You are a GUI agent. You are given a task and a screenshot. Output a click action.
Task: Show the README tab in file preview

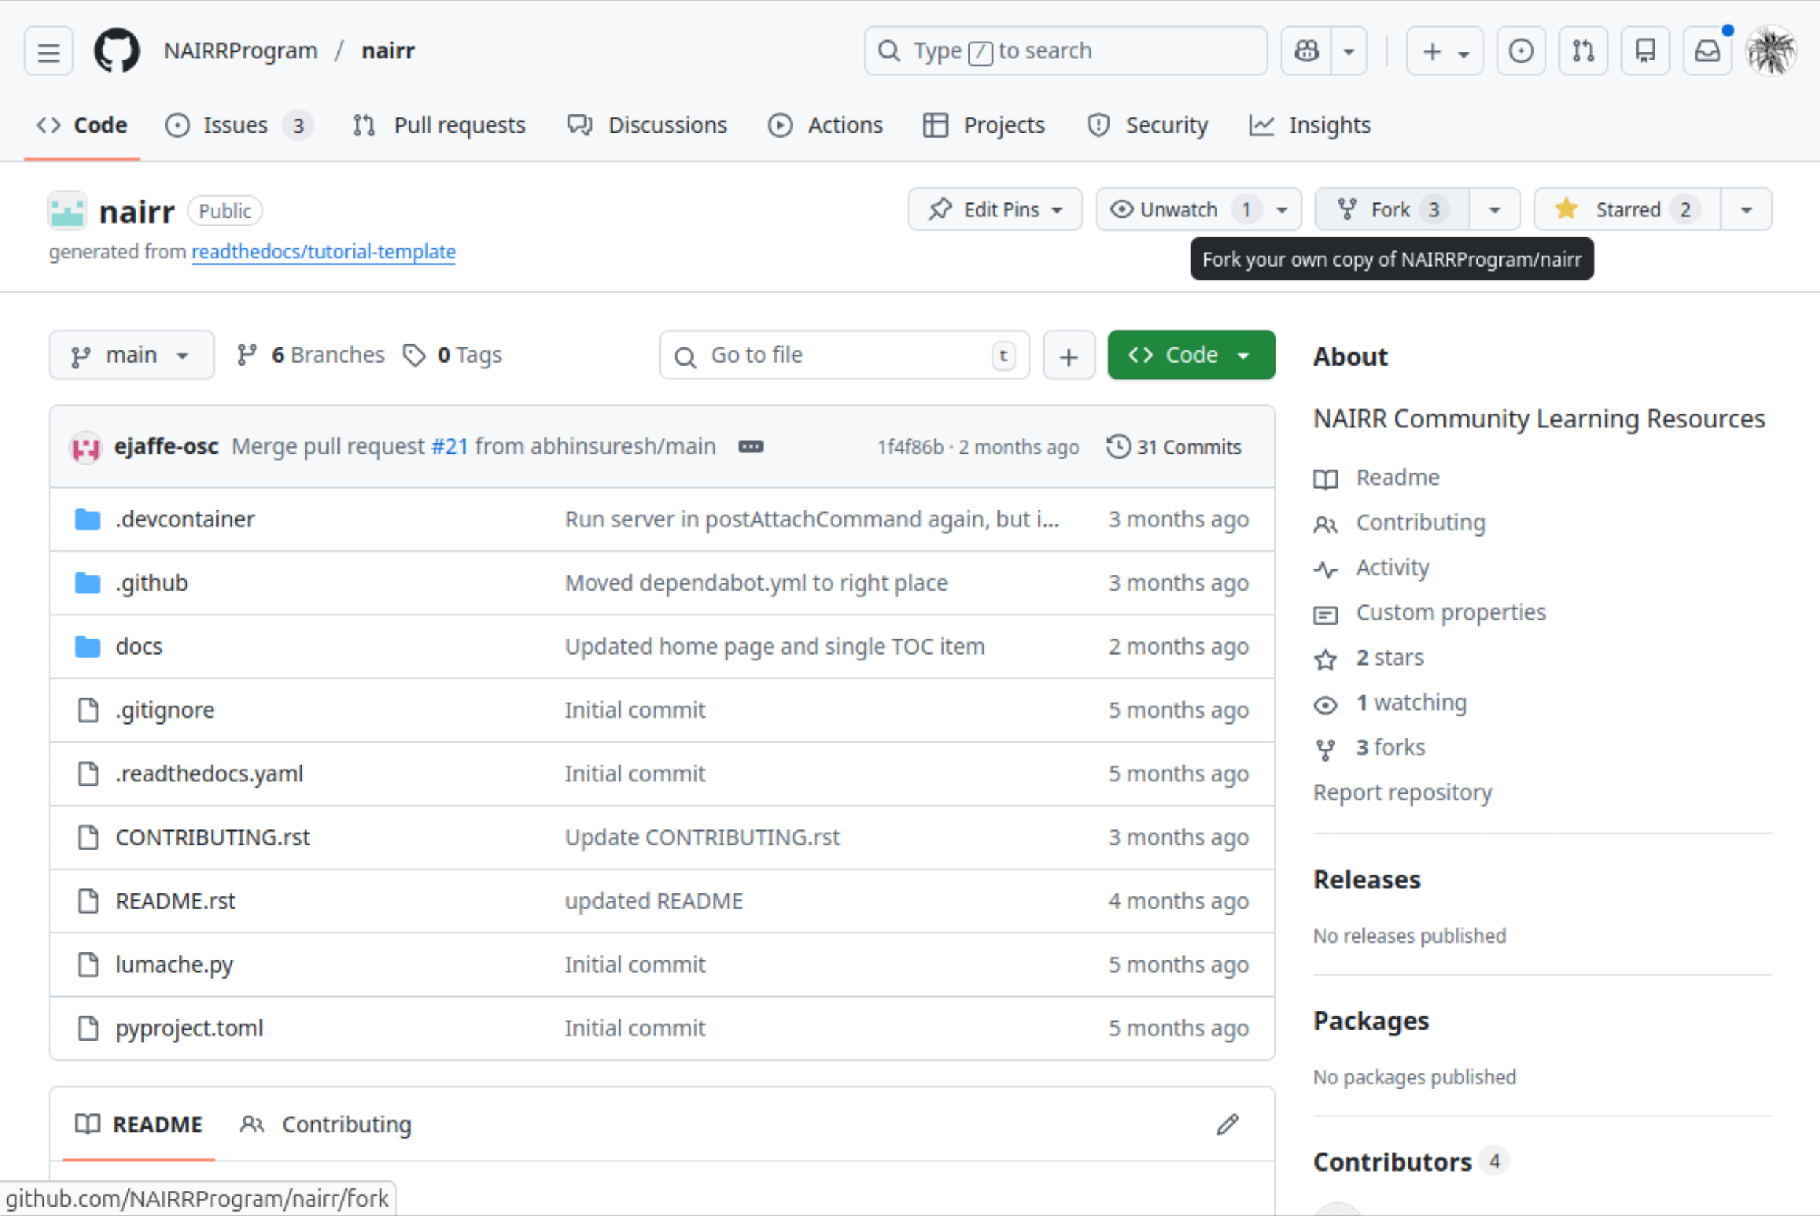[139, 1124]
